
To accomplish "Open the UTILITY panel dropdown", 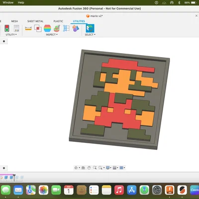I will pyautogui.click(x=11, y=34).
